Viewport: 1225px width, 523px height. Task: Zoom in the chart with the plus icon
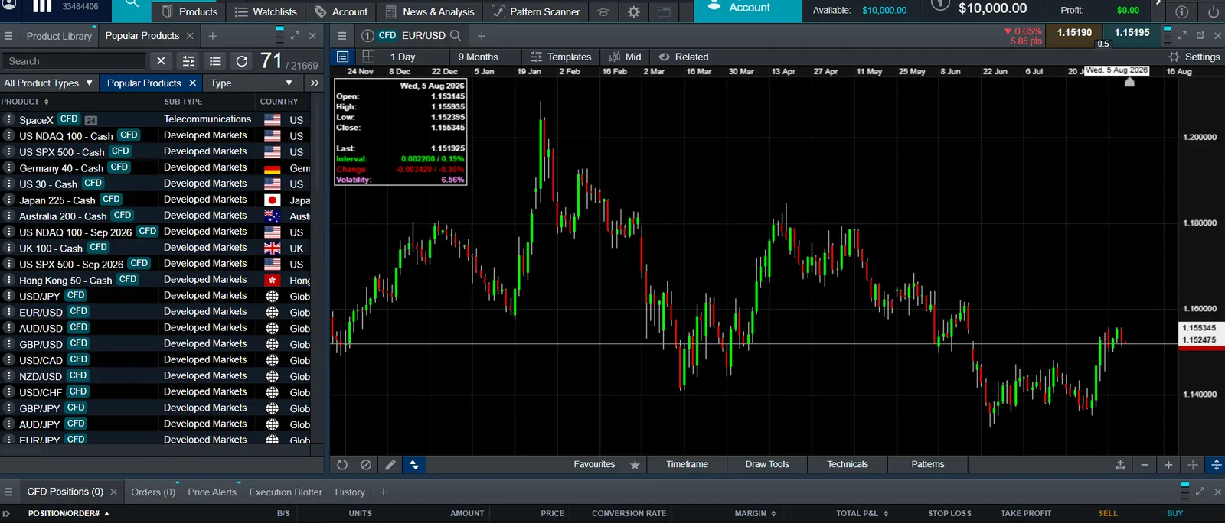[x=1168, y=464]
